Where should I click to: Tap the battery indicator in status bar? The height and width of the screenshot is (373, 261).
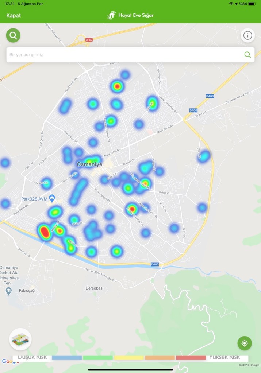point(252,4)
